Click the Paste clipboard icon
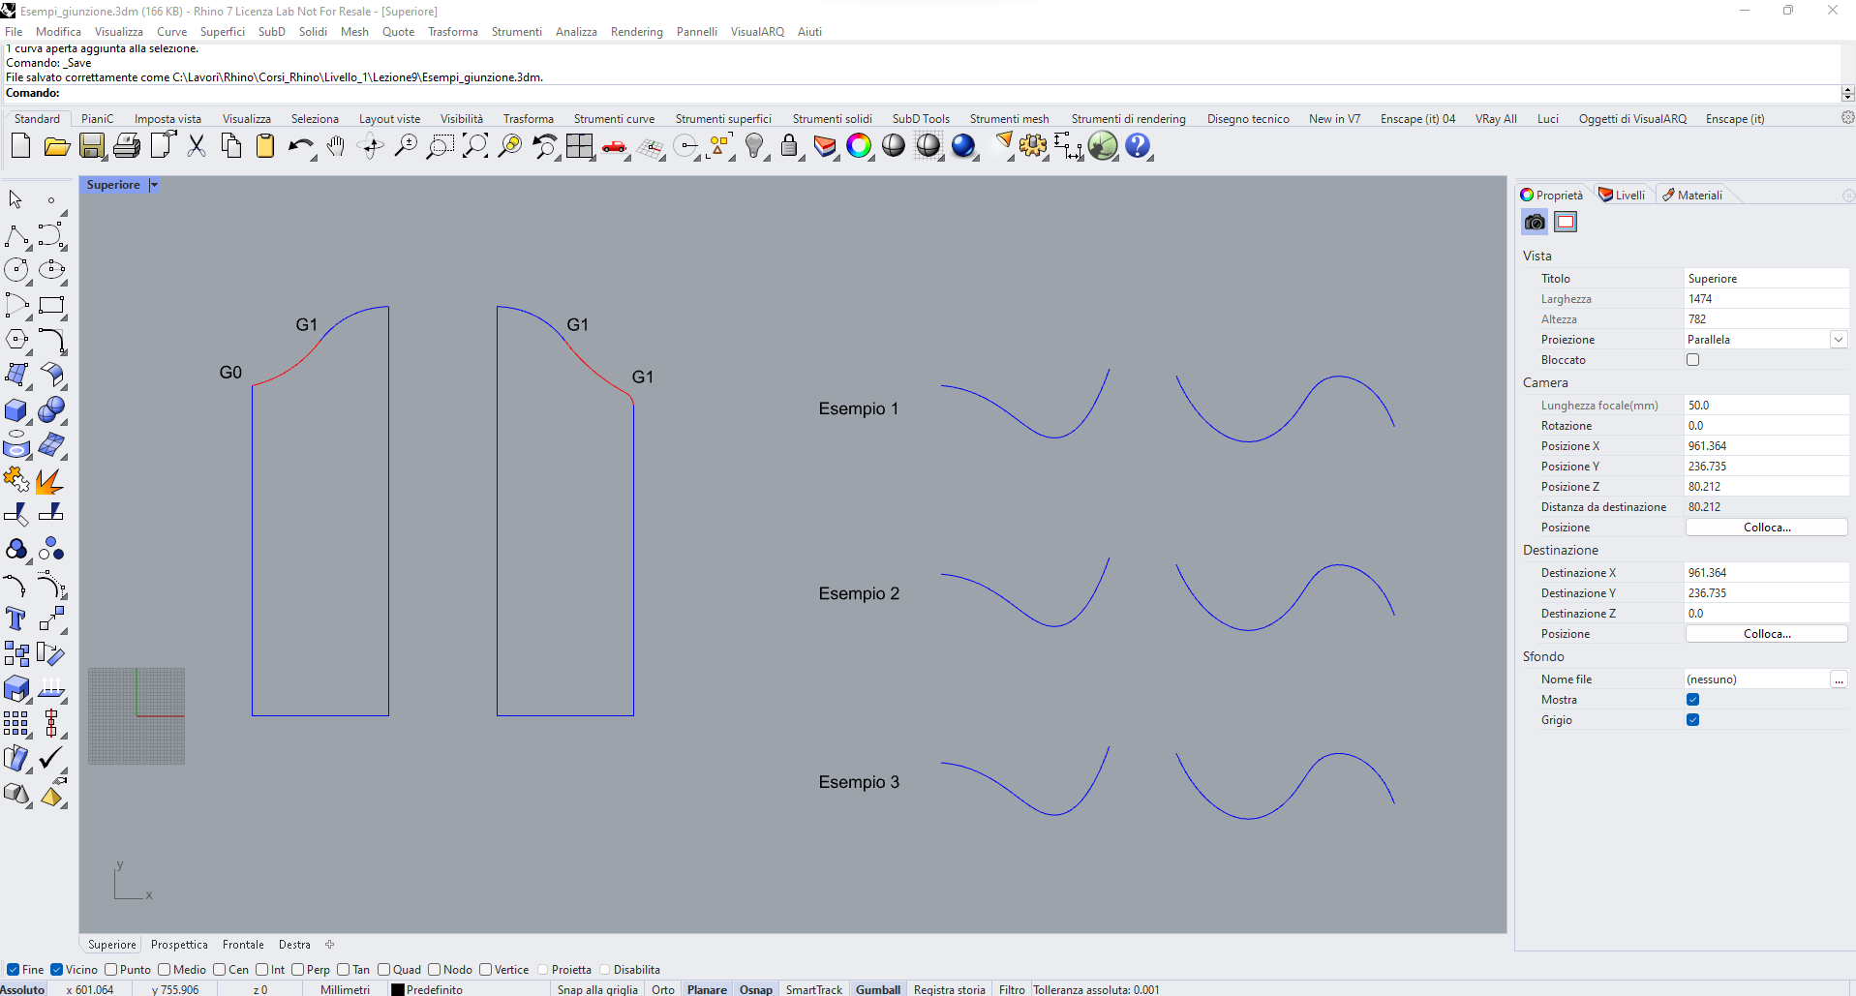Viewport: 1856px width, 996px height. [265, 146]
